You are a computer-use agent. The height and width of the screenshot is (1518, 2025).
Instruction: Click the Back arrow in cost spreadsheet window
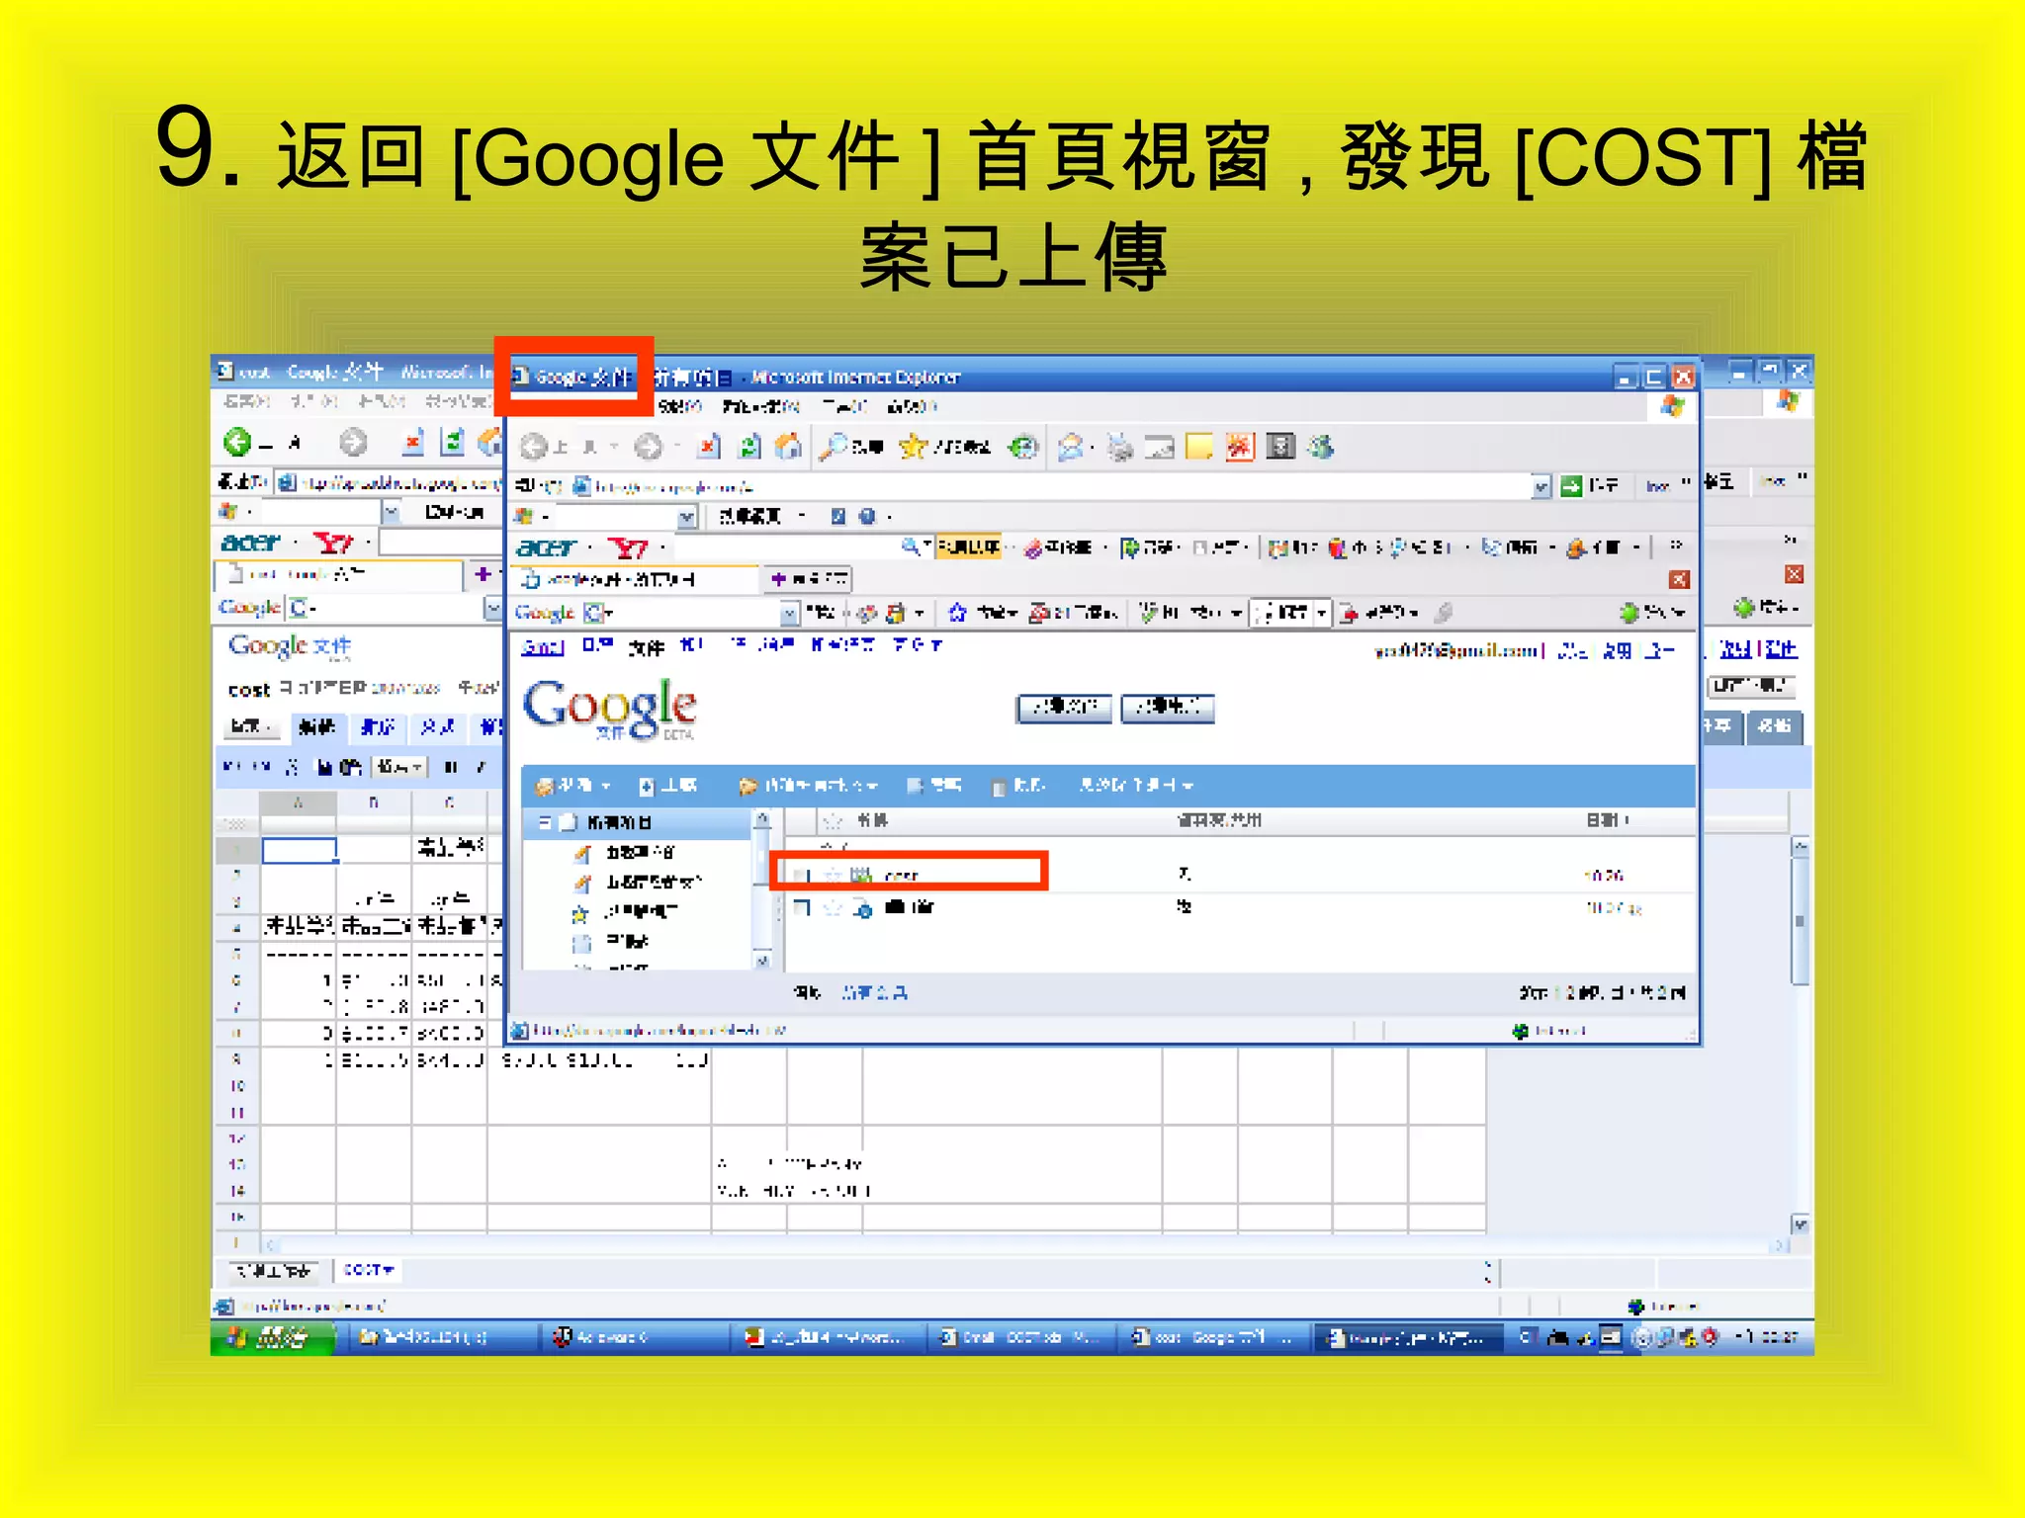237,442
